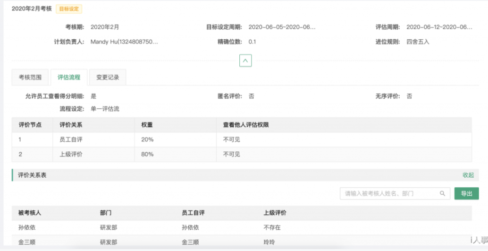Focus the 被考核人 name search field
The image size is (488, 251).
point(389,193)
